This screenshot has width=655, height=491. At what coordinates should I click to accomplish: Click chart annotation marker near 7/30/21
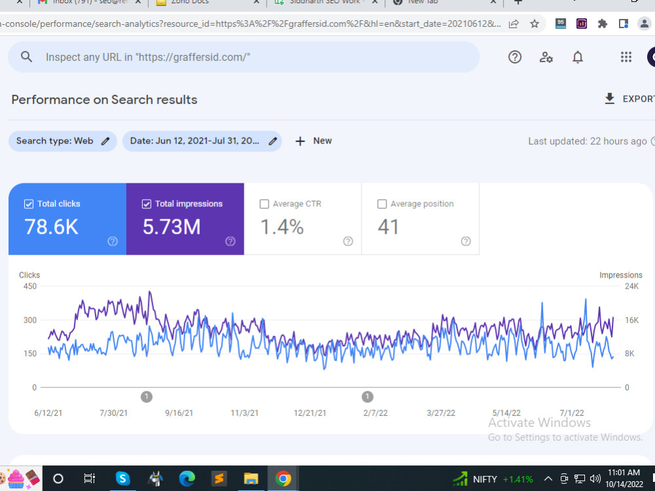tap(147, 397)
